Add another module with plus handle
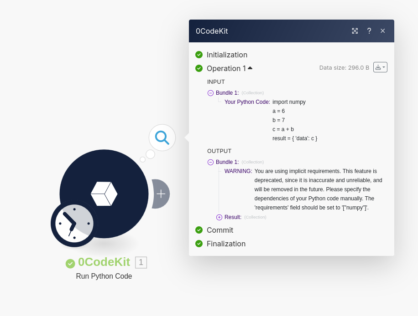418x316 pixels. tap(161, 194)
